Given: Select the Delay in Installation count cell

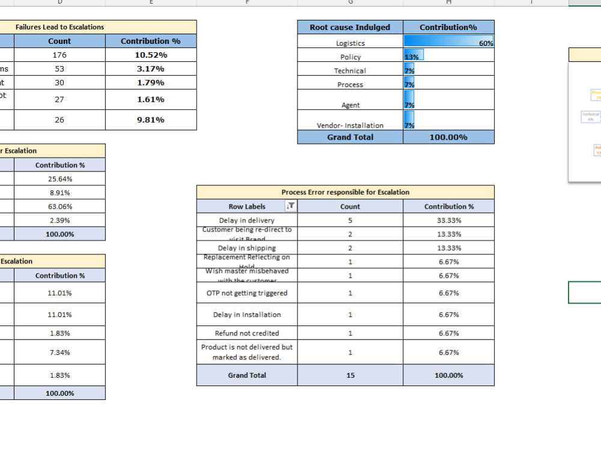Looking at the screenshot, I should coord(350,314).
